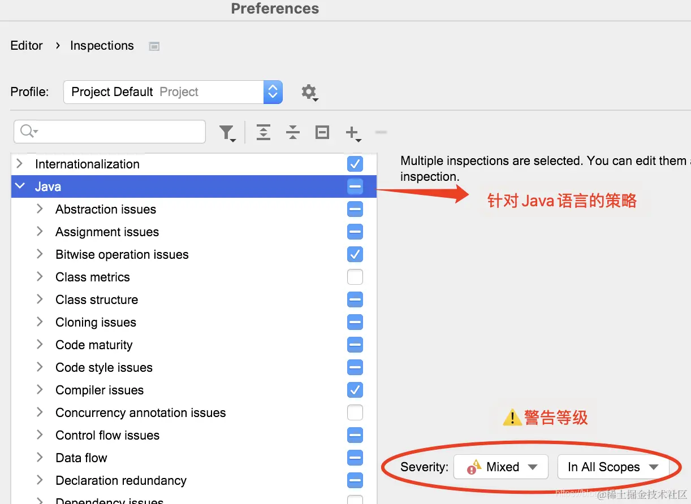The height and width of the screenshot is (504, 691).
Task: Click the search magnifier icon in the field
Action: 28,132
